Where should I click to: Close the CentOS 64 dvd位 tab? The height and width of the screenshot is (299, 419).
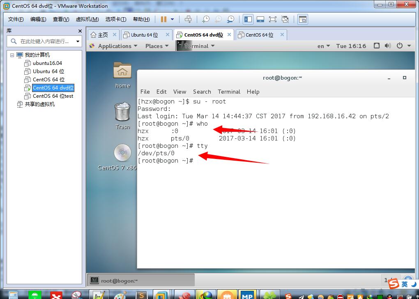tap(229, 34)
